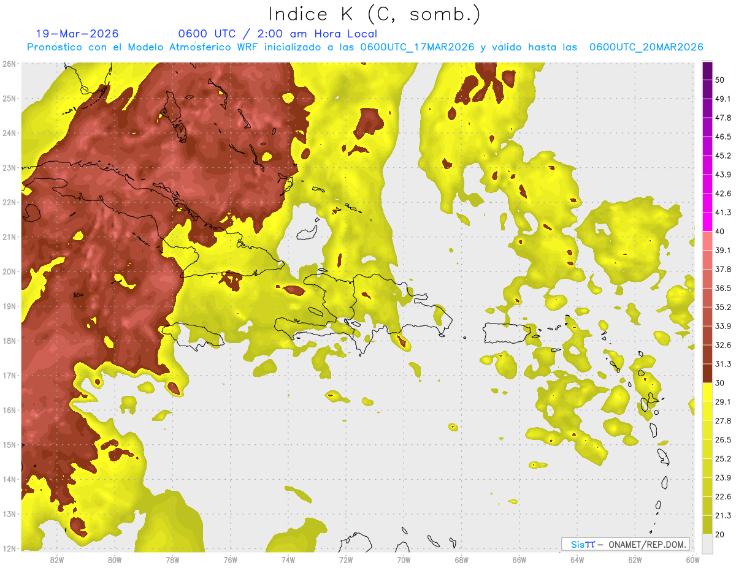Click the '40' value on the color scale
736x568 pixels.
coord(720,232)
